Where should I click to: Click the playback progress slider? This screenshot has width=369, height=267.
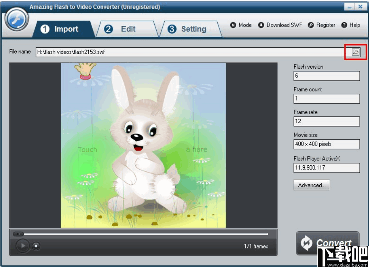click(142, 234)
